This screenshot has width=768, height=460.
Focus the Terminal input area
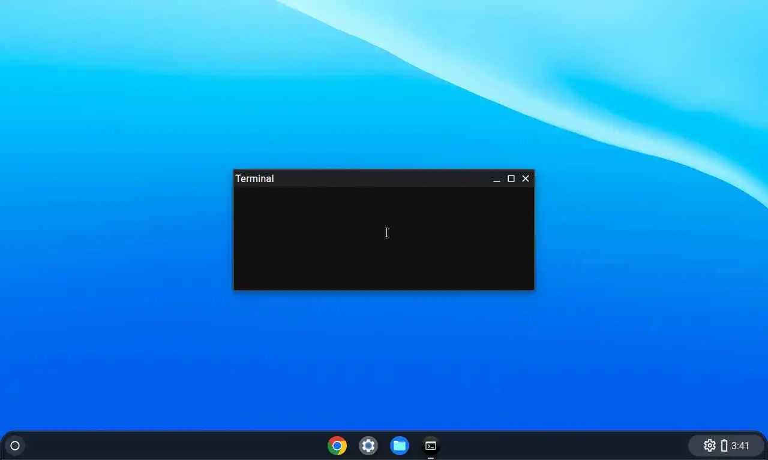(x=384, y=238)
